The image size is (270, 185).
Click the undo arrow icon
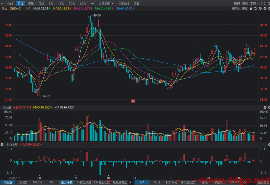tap(255, 8)
